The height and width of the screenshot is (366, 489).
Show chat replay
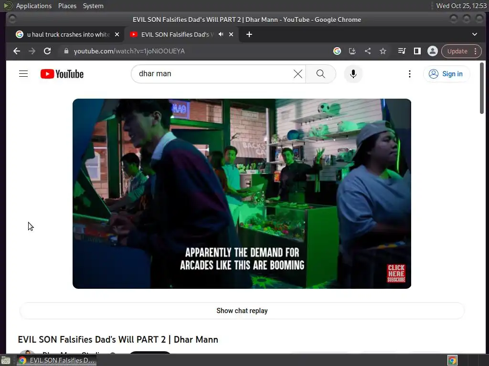click(x=242, y=311)
